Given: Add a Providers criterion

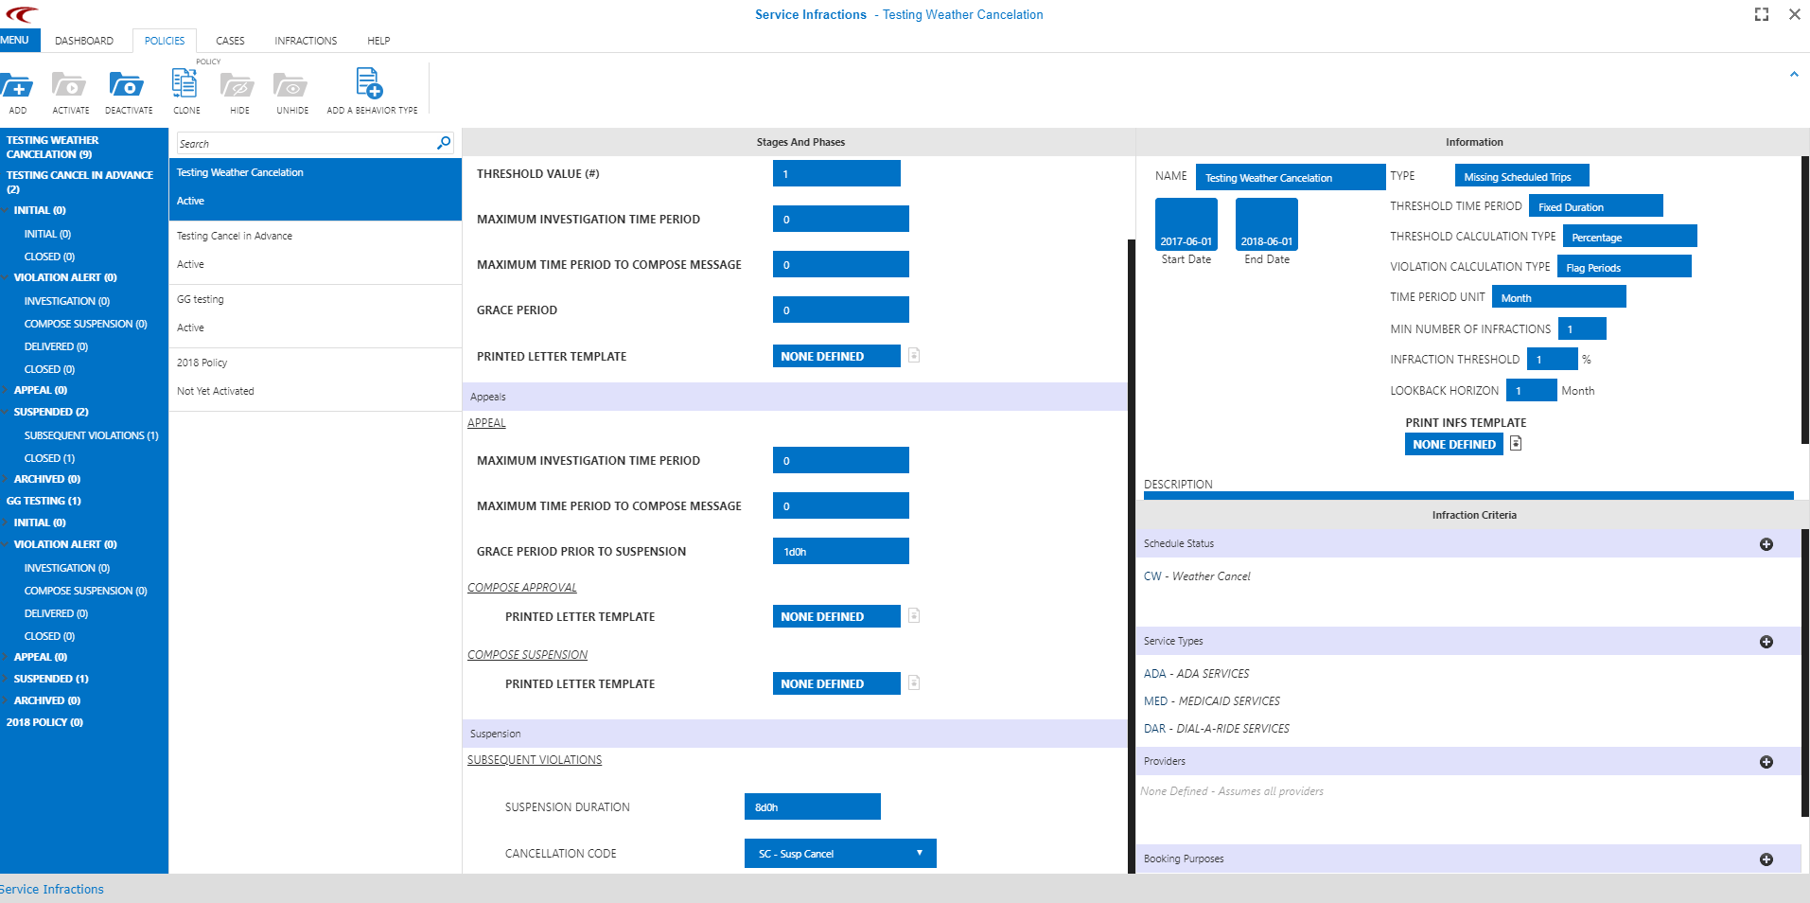Looking at the screenshot, I should [x=1766, y=762].
